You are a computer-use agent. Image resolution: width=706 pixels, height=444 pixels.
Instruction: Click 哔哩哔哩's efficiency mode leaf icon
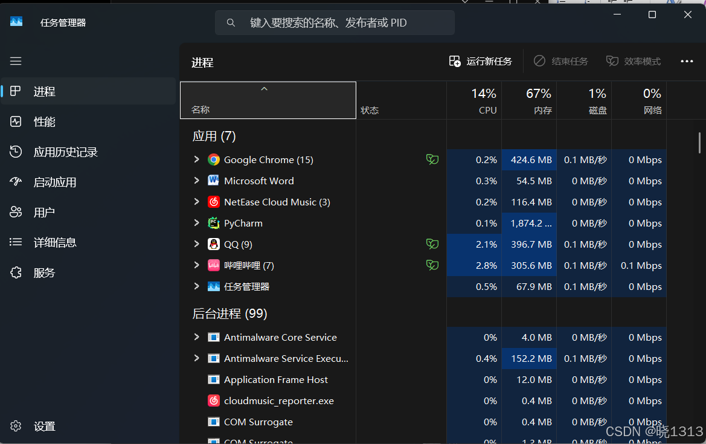[x=432, y=265]
